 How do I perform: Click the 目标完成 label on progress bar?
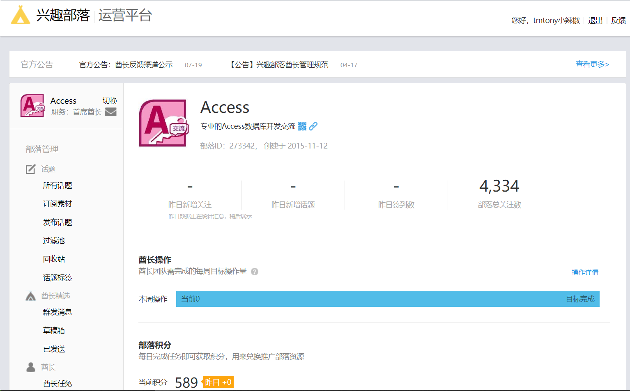coord(580,299)
